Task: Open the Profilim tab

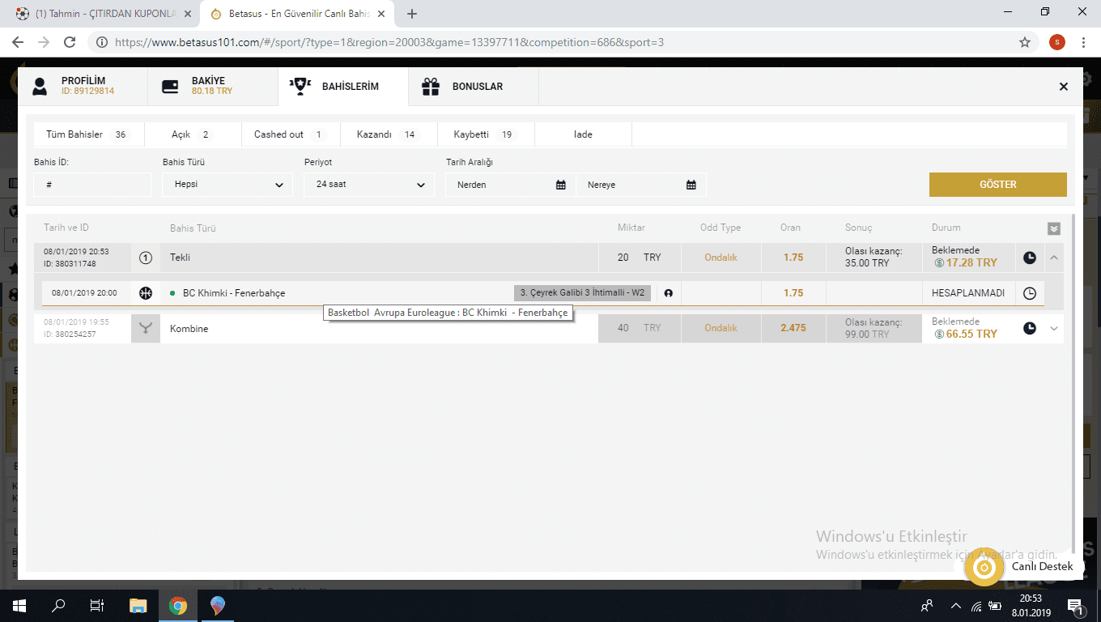Action: tap(83, 86)
